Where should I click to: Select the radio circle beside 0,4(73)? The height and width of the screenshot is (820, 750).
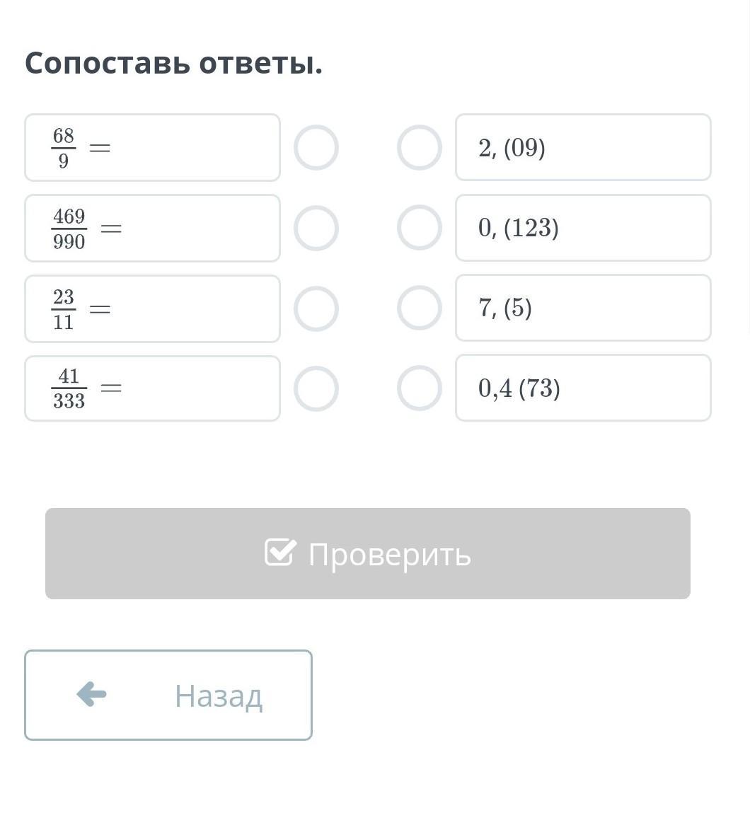tap(419, 388)
